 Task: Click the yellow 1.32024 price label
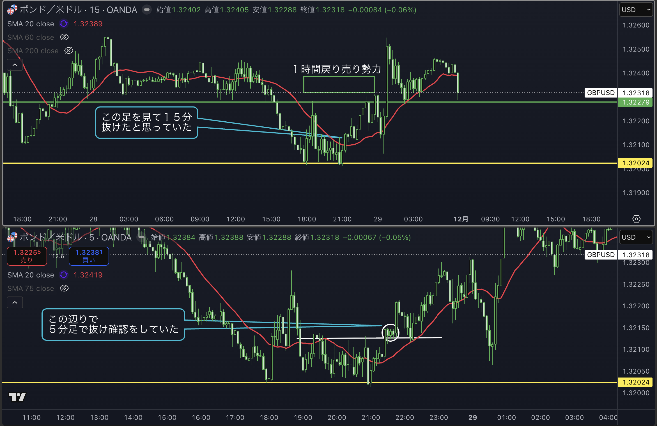tap(636, 163)
